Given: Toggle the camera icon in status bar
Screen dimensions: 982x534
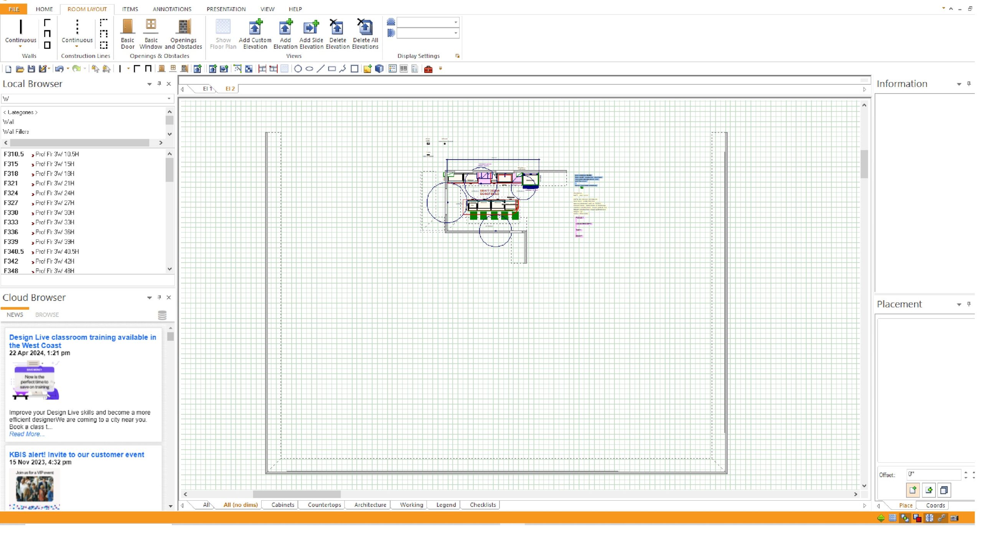Looking at the screenshot, I should tap(954, 518).
